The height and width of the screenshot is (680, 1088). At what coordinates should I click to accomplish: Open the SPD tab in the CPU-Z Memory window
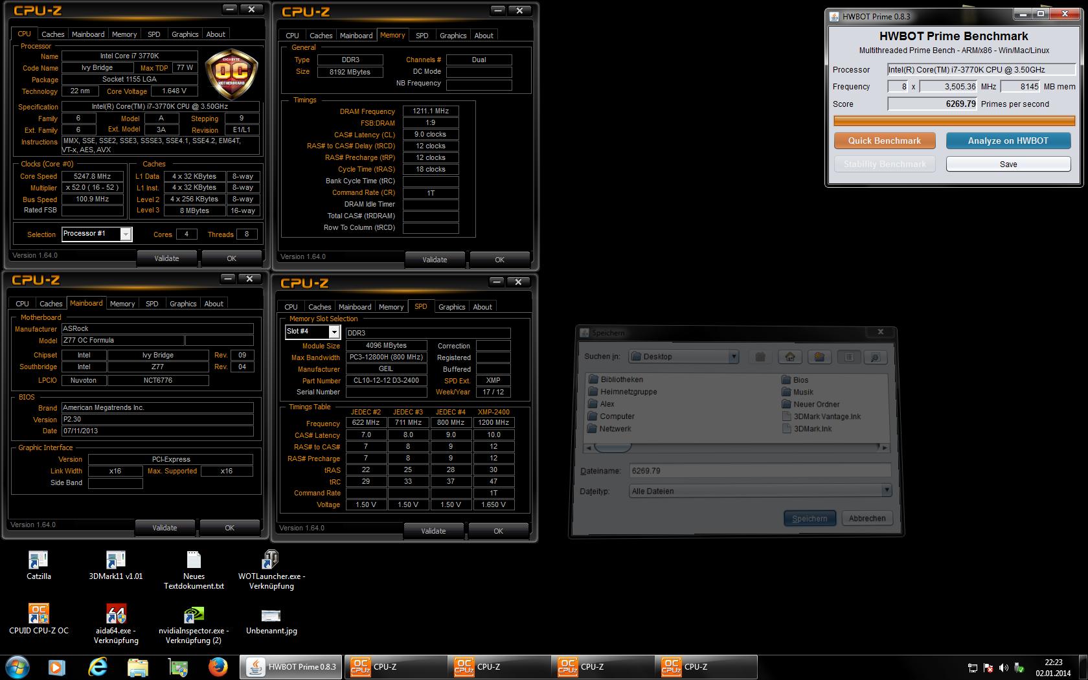422,36
